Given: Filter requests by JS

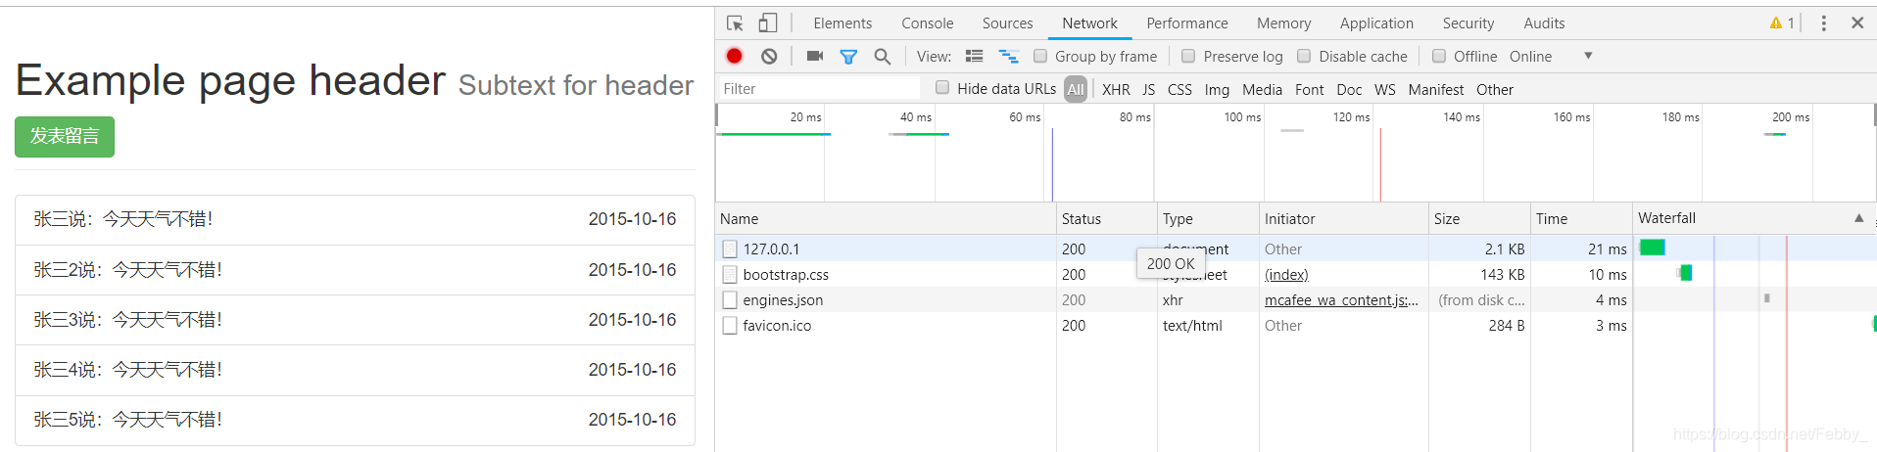Looking at the screenshot, I should point(1148,90).
